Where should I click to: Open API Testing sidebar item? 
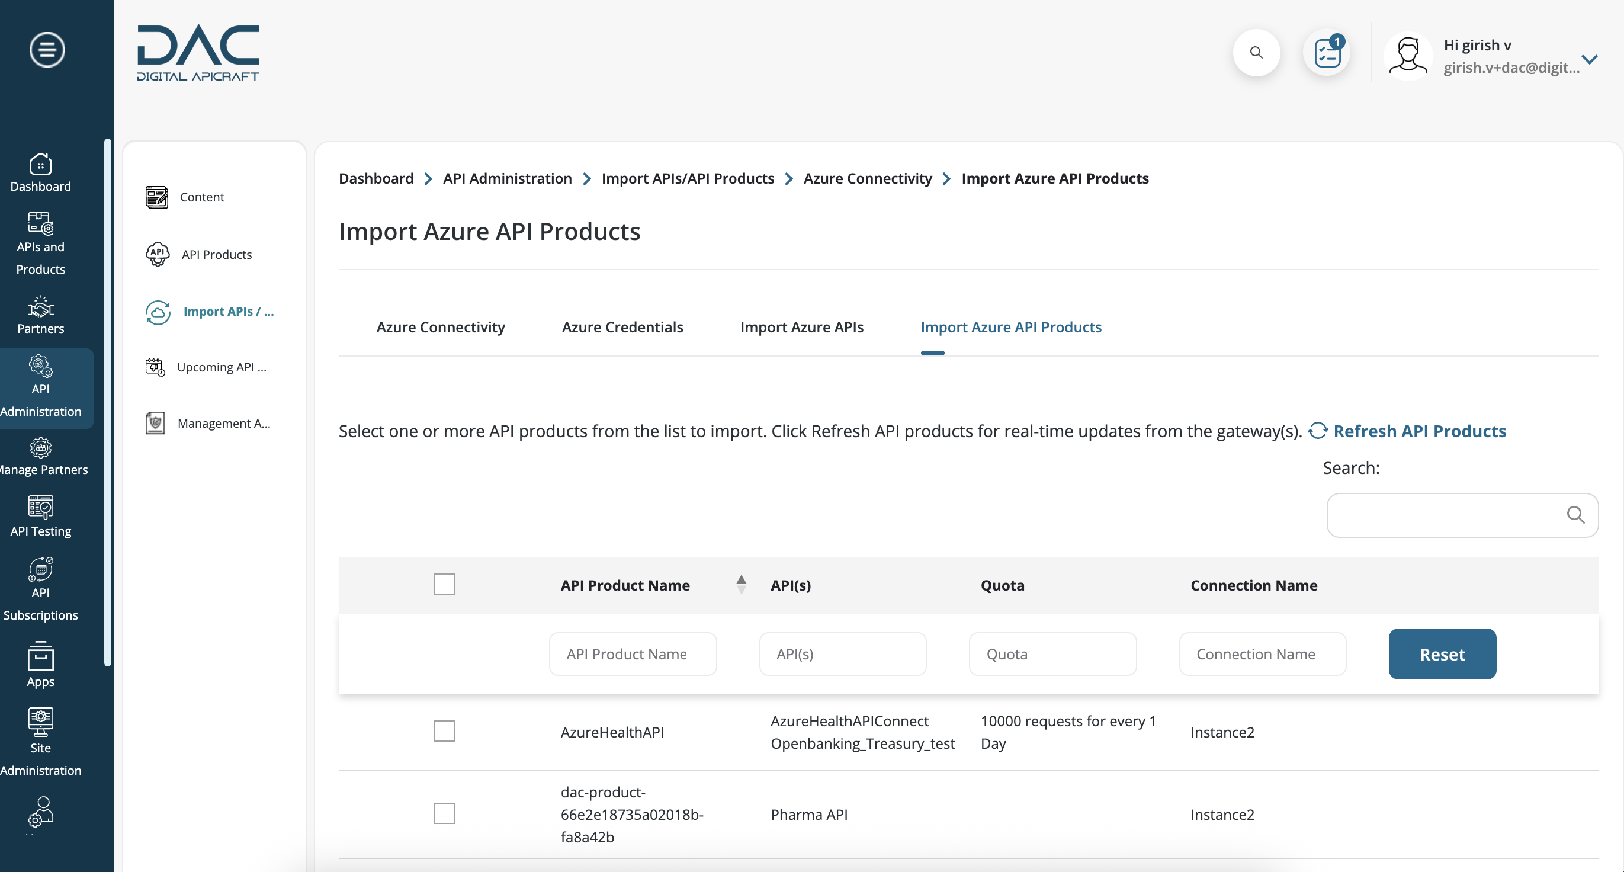coord(40,517)
